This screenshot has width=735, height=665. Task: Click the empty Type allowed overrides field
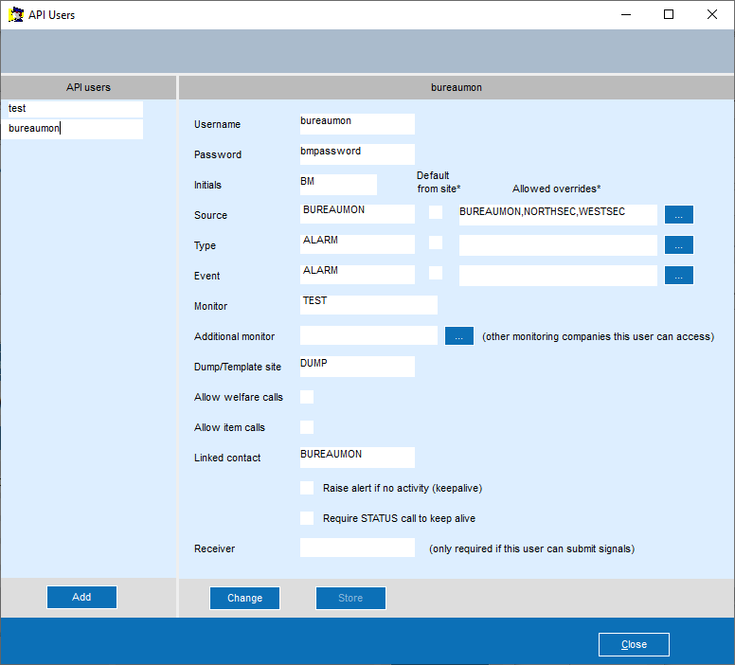click(x=558, y=245)
